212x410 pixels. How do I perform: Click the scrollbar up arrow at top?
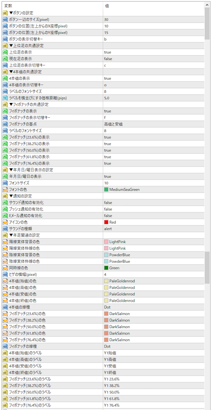tap(207, 5)
